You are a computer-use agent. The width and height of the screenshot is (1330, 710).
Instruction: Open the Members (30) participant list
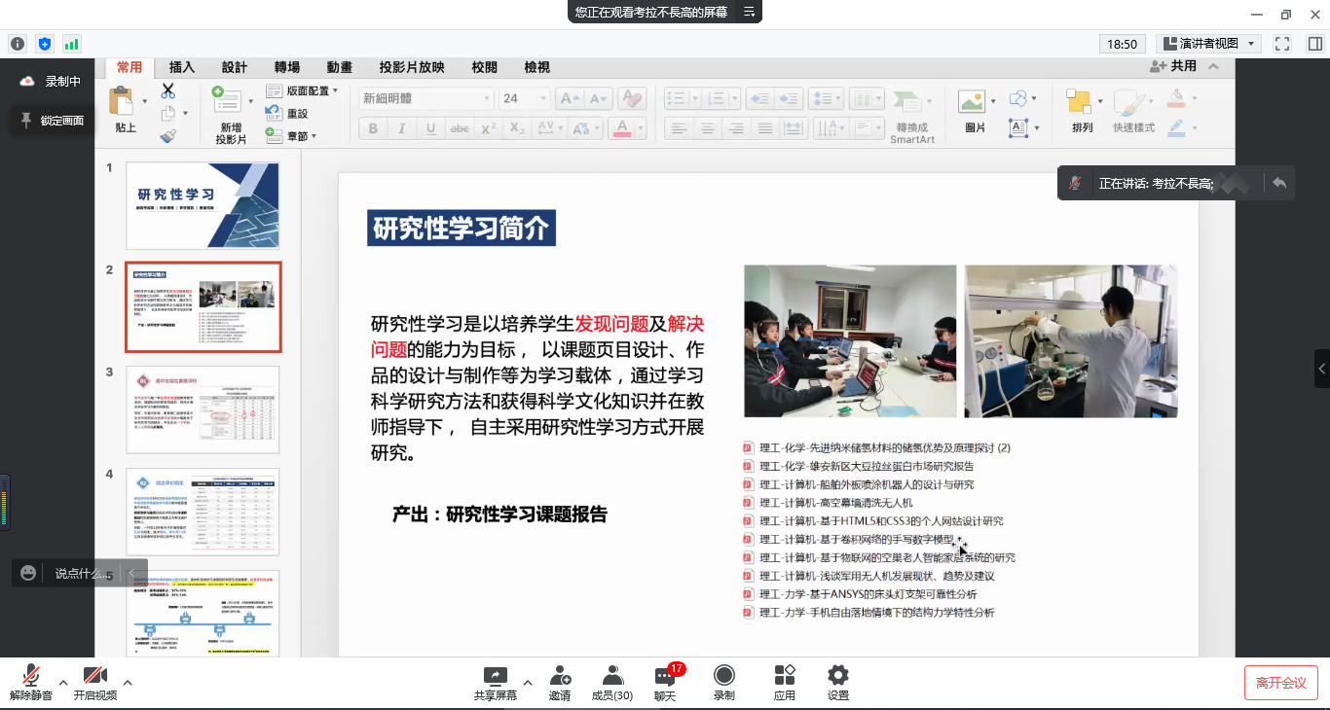click(612, 676)
